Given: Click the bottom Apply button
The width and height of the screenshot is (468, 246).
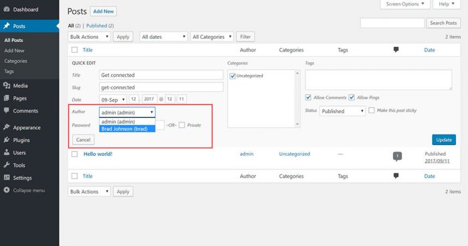Looking at the screenshot, I should pyautogui.click(x=123, y=191).
